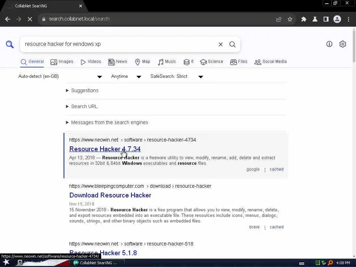Click the keyboard icon in the taskbar
This screenshot has width=356, height=267.
point(302,264)
